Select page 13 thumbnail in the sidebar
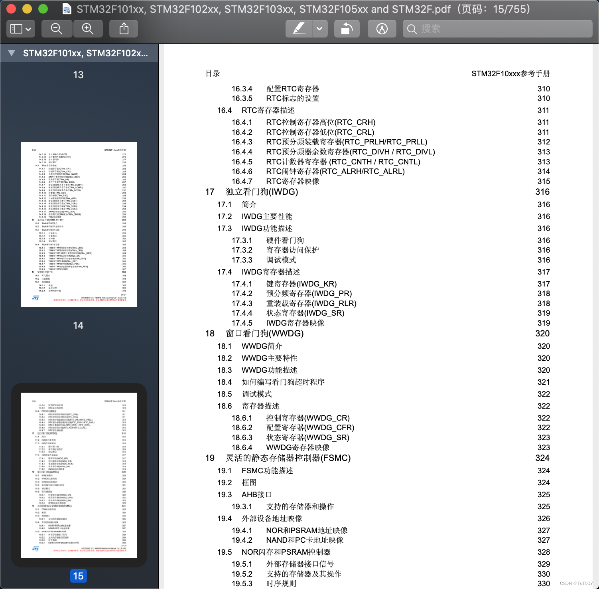 pos(78,75)
